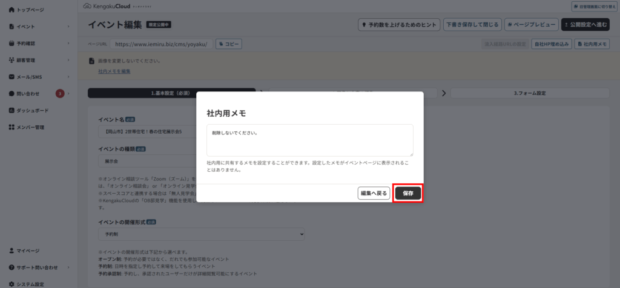Click the 問い合わせ chat bubble icon
The height and width of the screenshot is (288, 620).
[x=12, y=94]
